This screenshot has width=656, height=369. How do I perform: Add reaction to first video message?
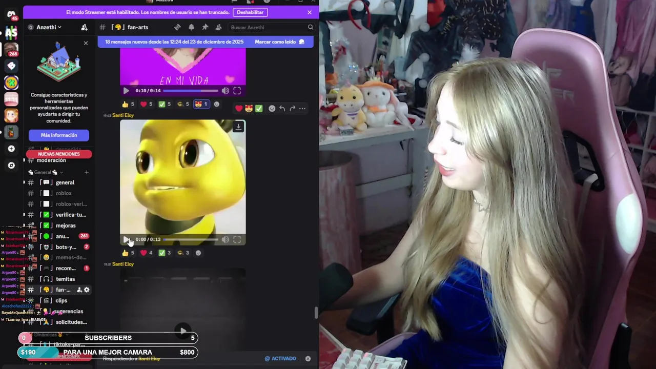(216, 104)
